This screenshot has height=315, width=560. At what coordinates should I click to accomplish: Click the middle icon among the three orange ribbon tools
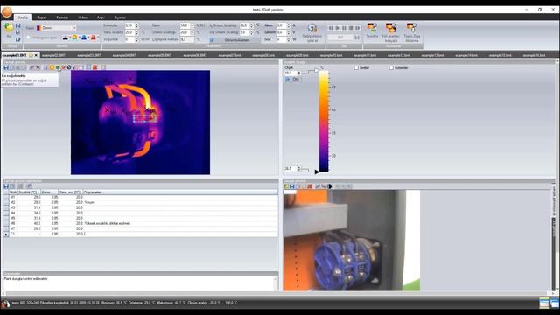[391, 28]
